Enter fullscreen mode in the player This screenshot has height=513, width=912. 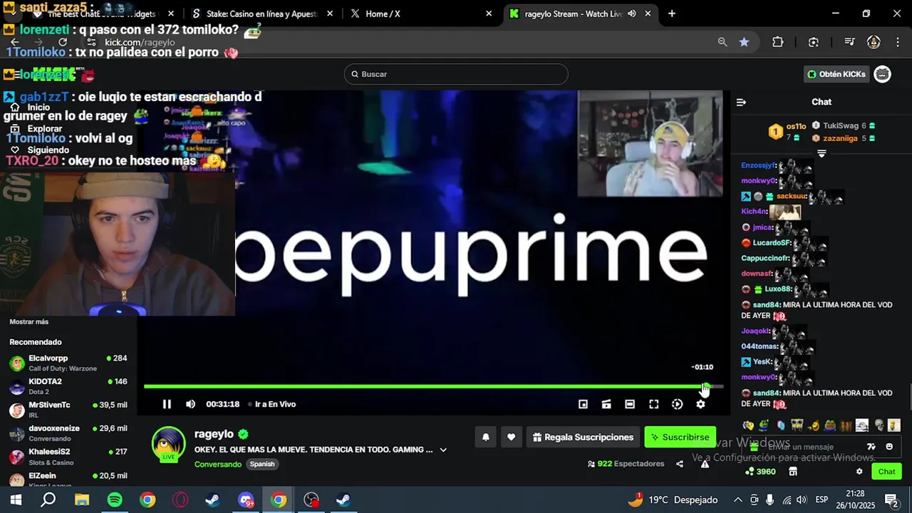[x=653, y=404]
